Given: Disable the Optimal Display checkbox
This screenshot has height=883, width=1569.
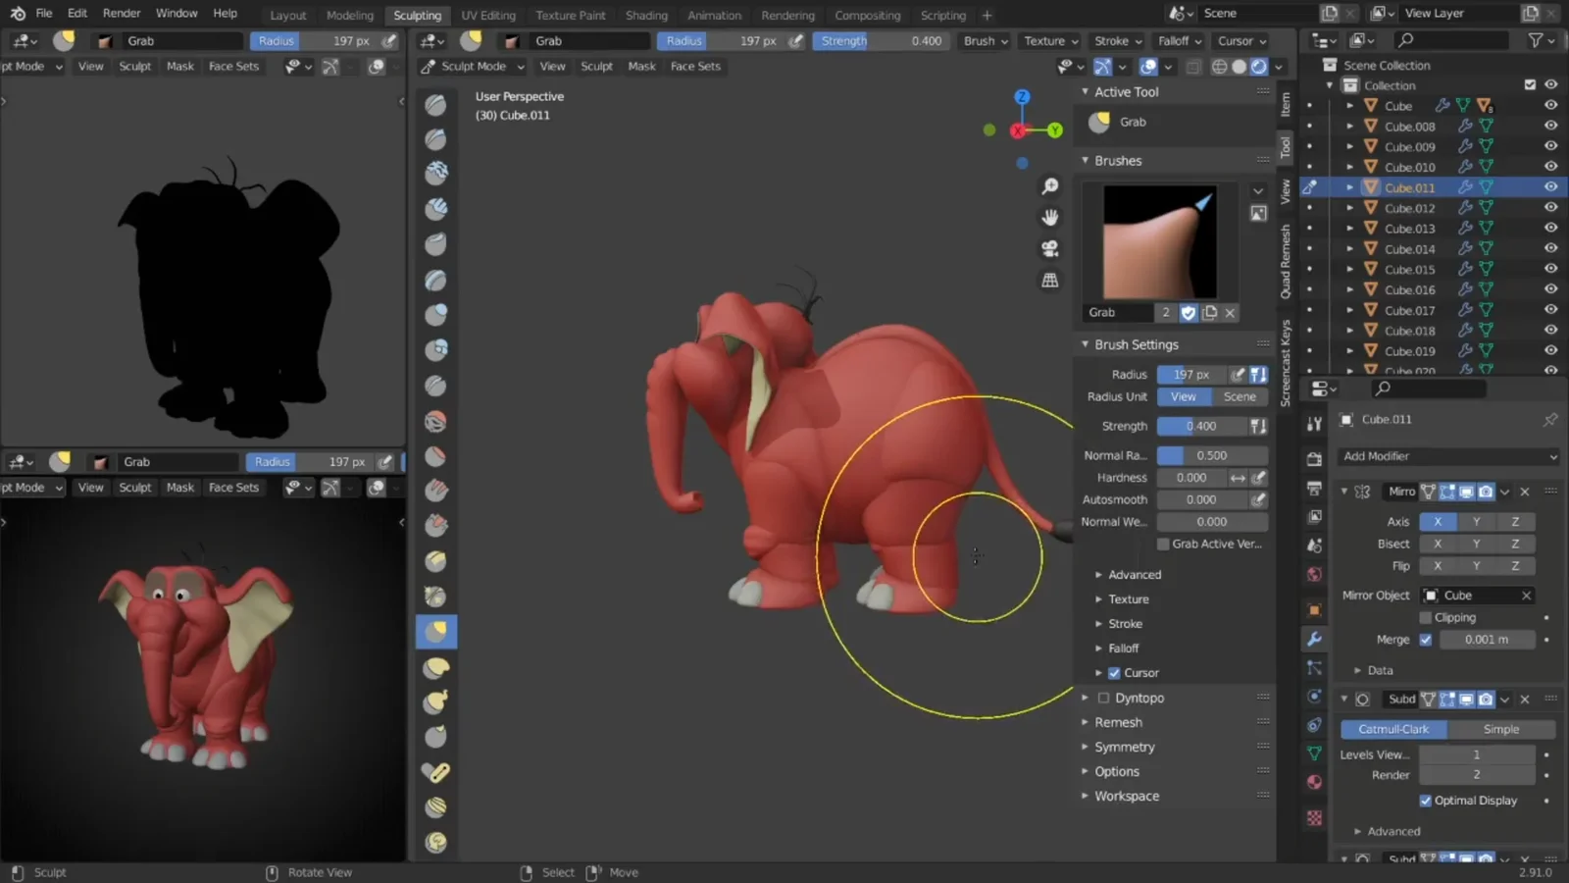Looking at the screenshot, I should [1427, 801].
